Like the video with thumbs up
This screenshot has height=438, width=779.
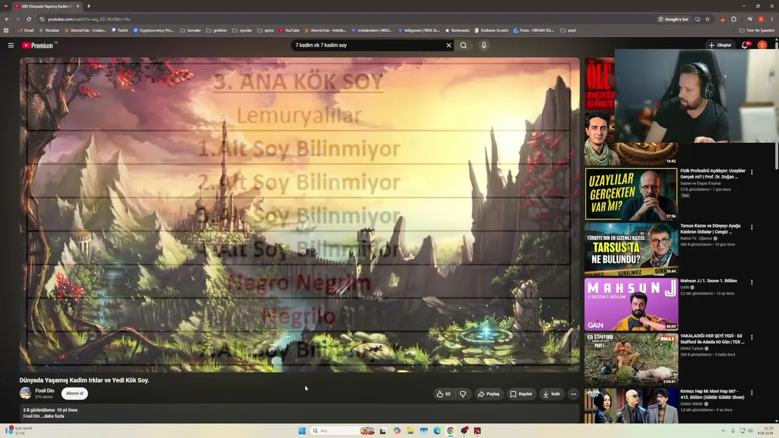pos(444,394)
